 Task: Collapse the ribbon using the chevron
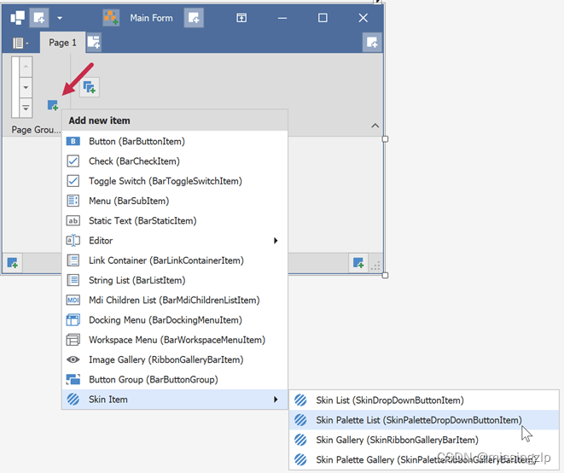click(374, 126)
